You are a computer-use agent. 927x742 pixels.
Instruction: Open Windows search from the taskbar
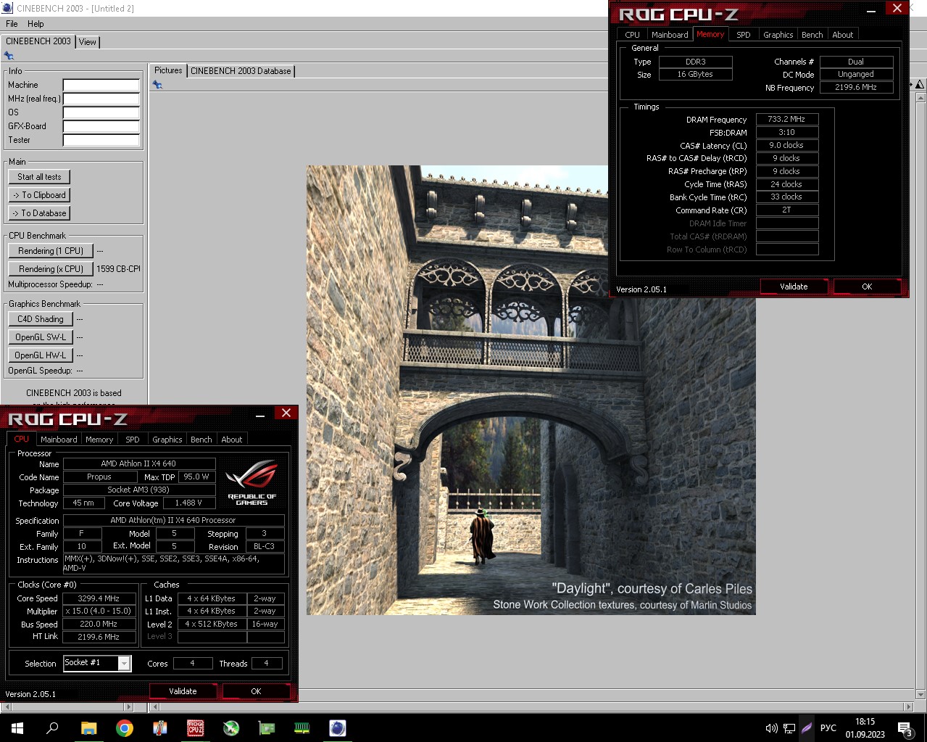coord(52,727)
